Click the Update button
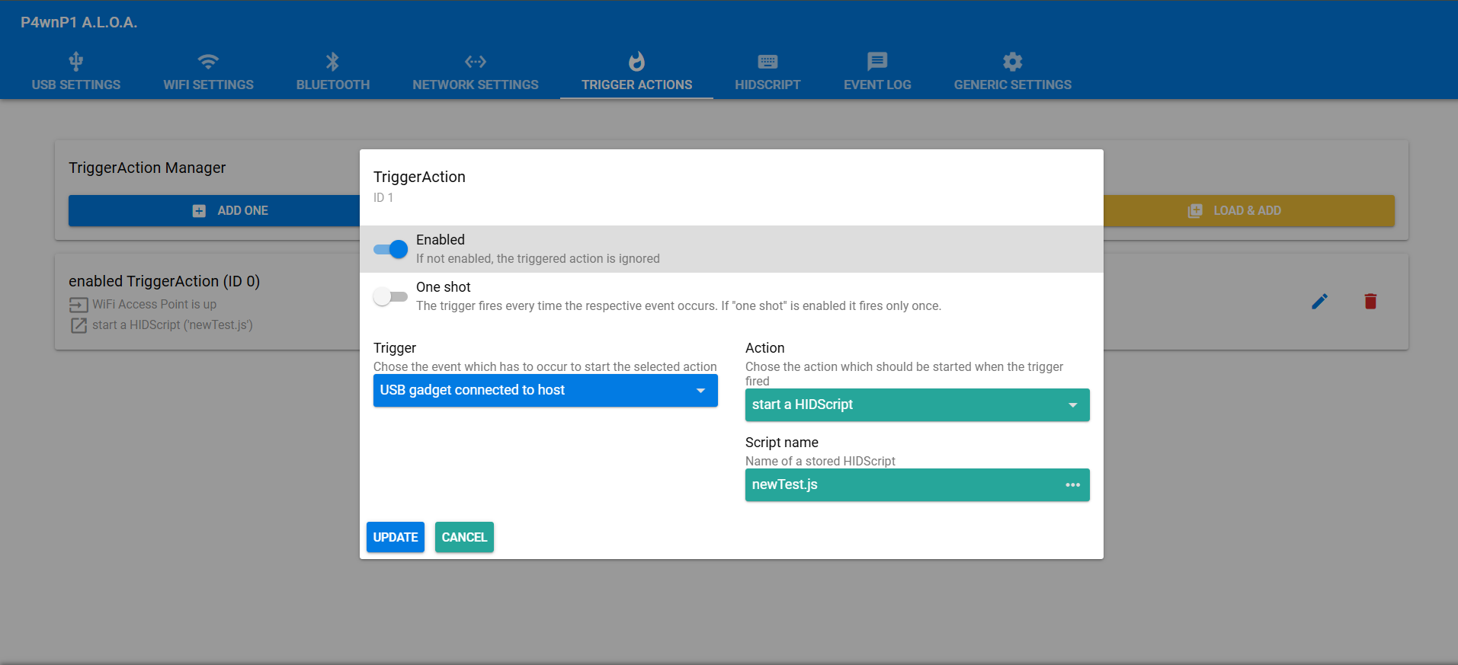 click(x=396, y=537)
